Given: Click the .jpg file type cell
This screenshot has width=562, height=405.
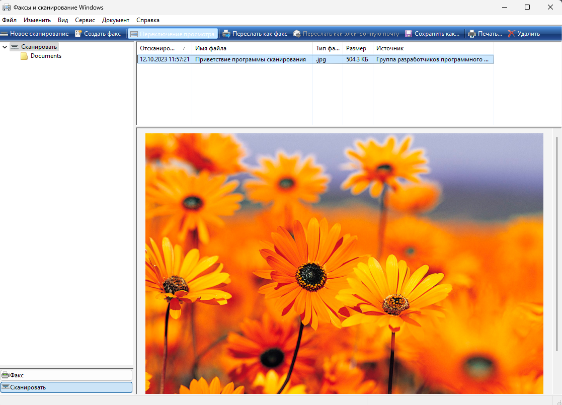Looking at the screenshot, I should point(321,59).
